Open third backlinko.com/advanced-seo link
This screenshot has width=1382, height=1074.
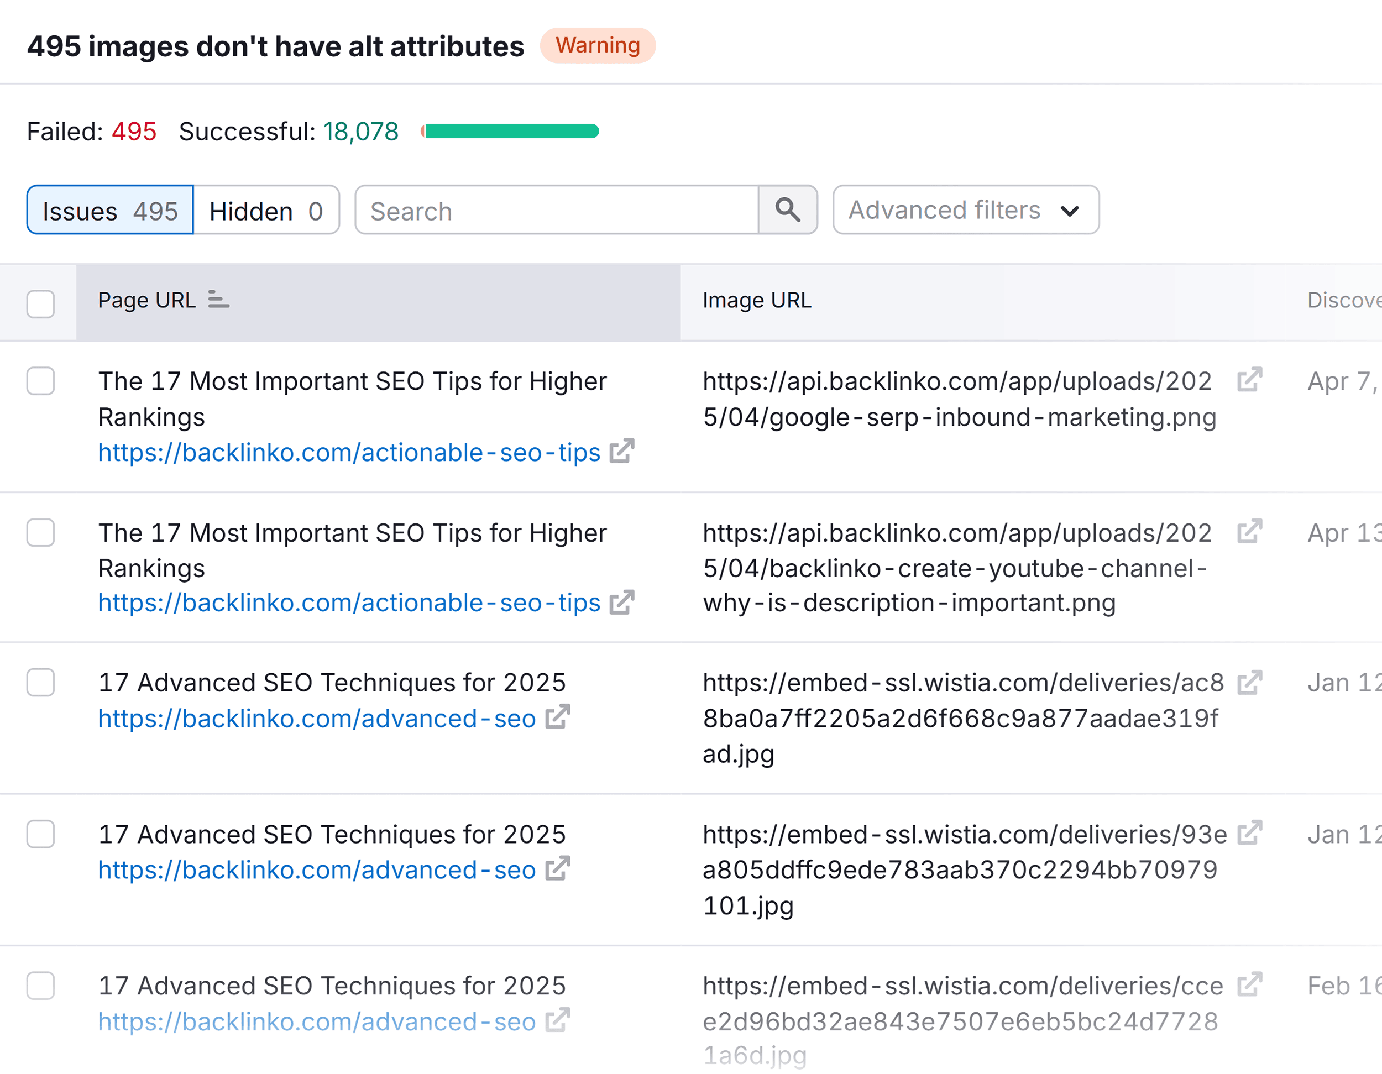pyautogui.click(x=317, y=1021)
